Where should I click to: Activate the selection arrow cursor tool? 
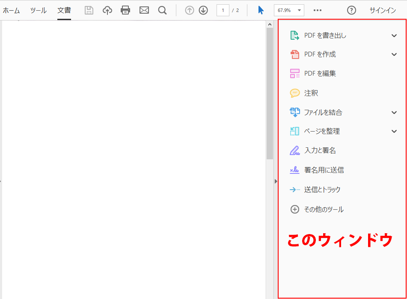coord(261,10)
